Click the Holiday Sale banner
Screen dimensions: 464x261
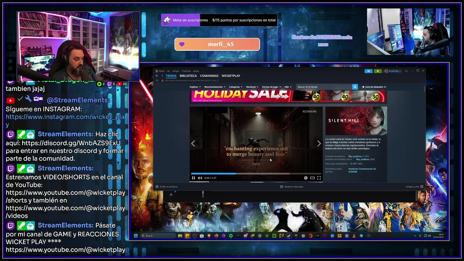point(288,96)
